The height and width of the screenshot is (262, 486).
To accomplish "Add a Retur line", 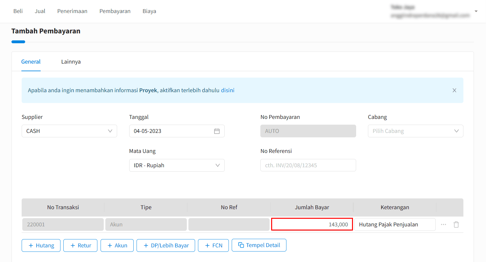I will [80, 245].
